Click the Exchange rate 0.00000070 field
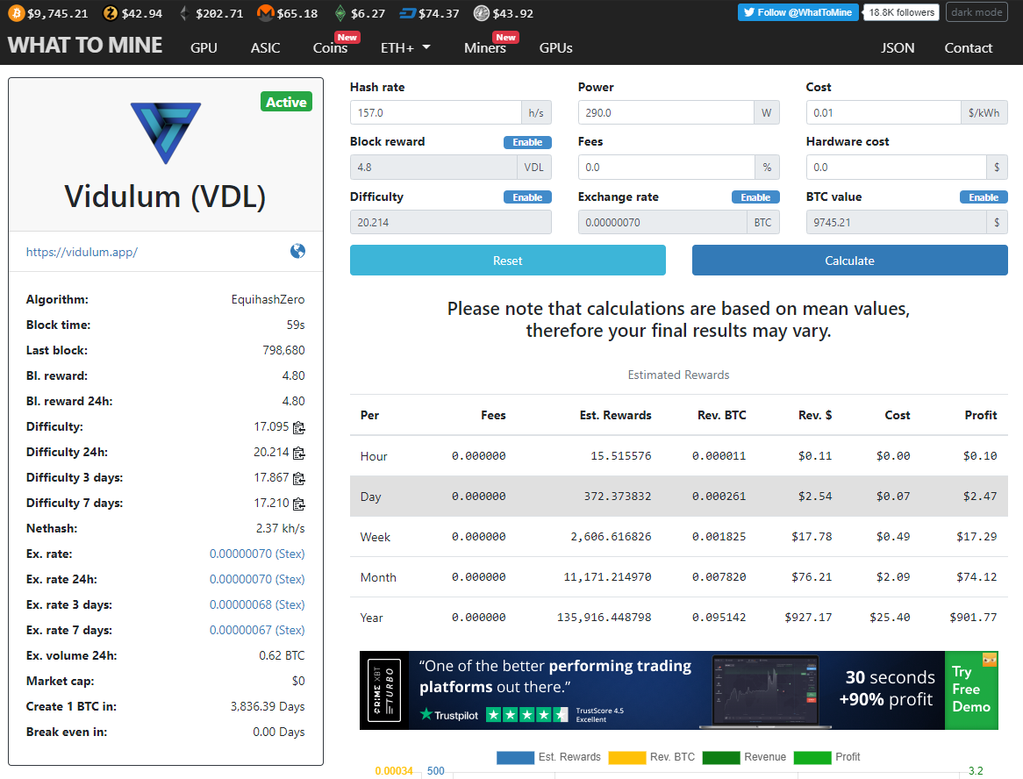Screen dimensions: 1023x779 click(663, 223)
